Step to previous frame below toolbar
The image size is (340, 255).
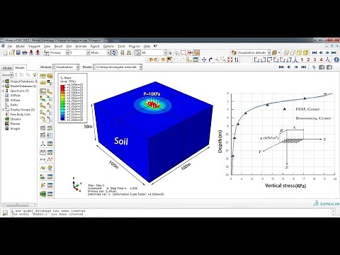(x=288, y=67)
